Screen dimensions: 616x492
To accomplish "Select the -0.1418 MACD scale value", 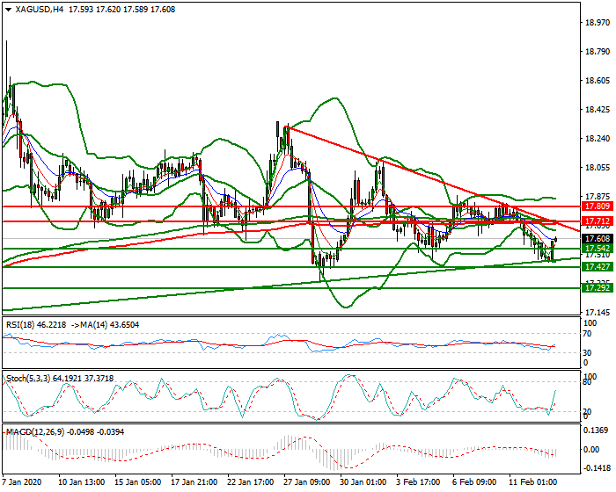I will tap(596, 468).
